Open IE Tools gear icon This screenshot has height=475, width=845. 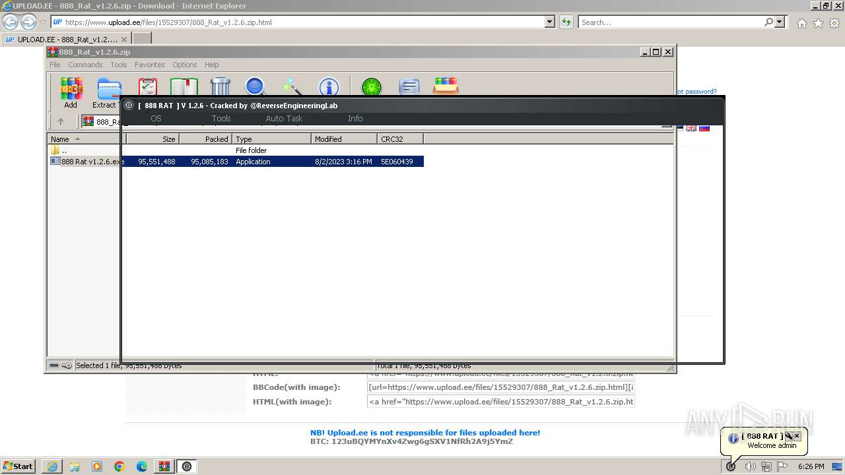tap(834, 23)
